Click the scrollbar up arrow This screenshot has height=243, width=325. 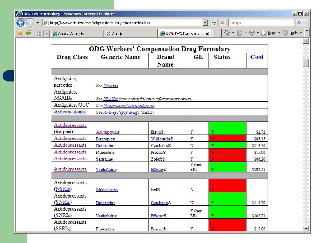pos(306,41)
